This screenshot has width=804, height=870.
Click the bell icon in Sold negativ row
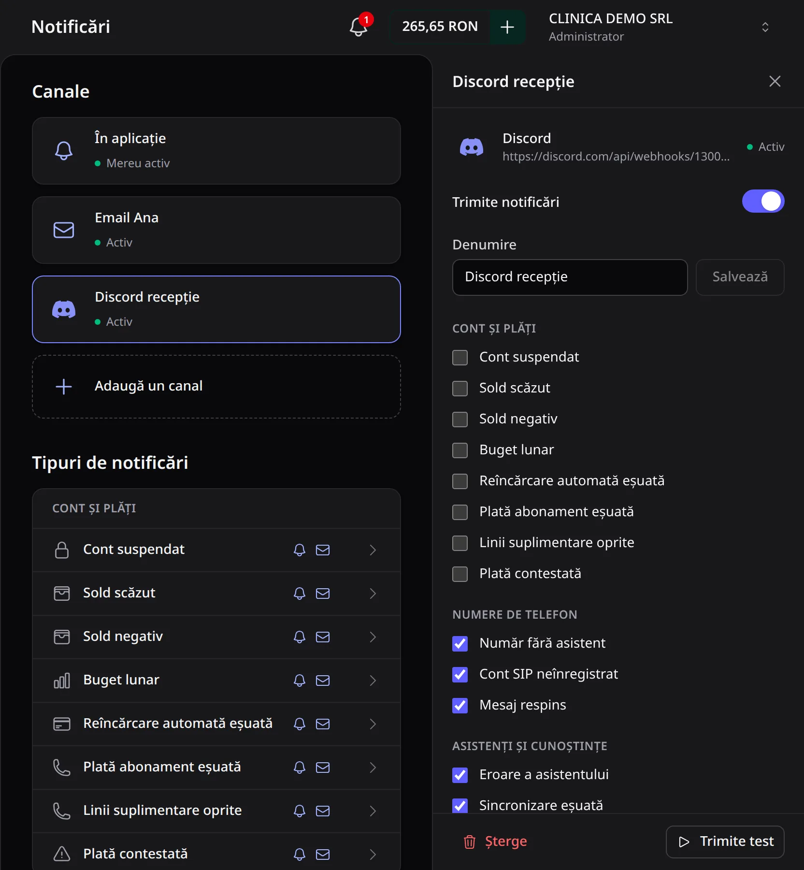pos(300,637)
